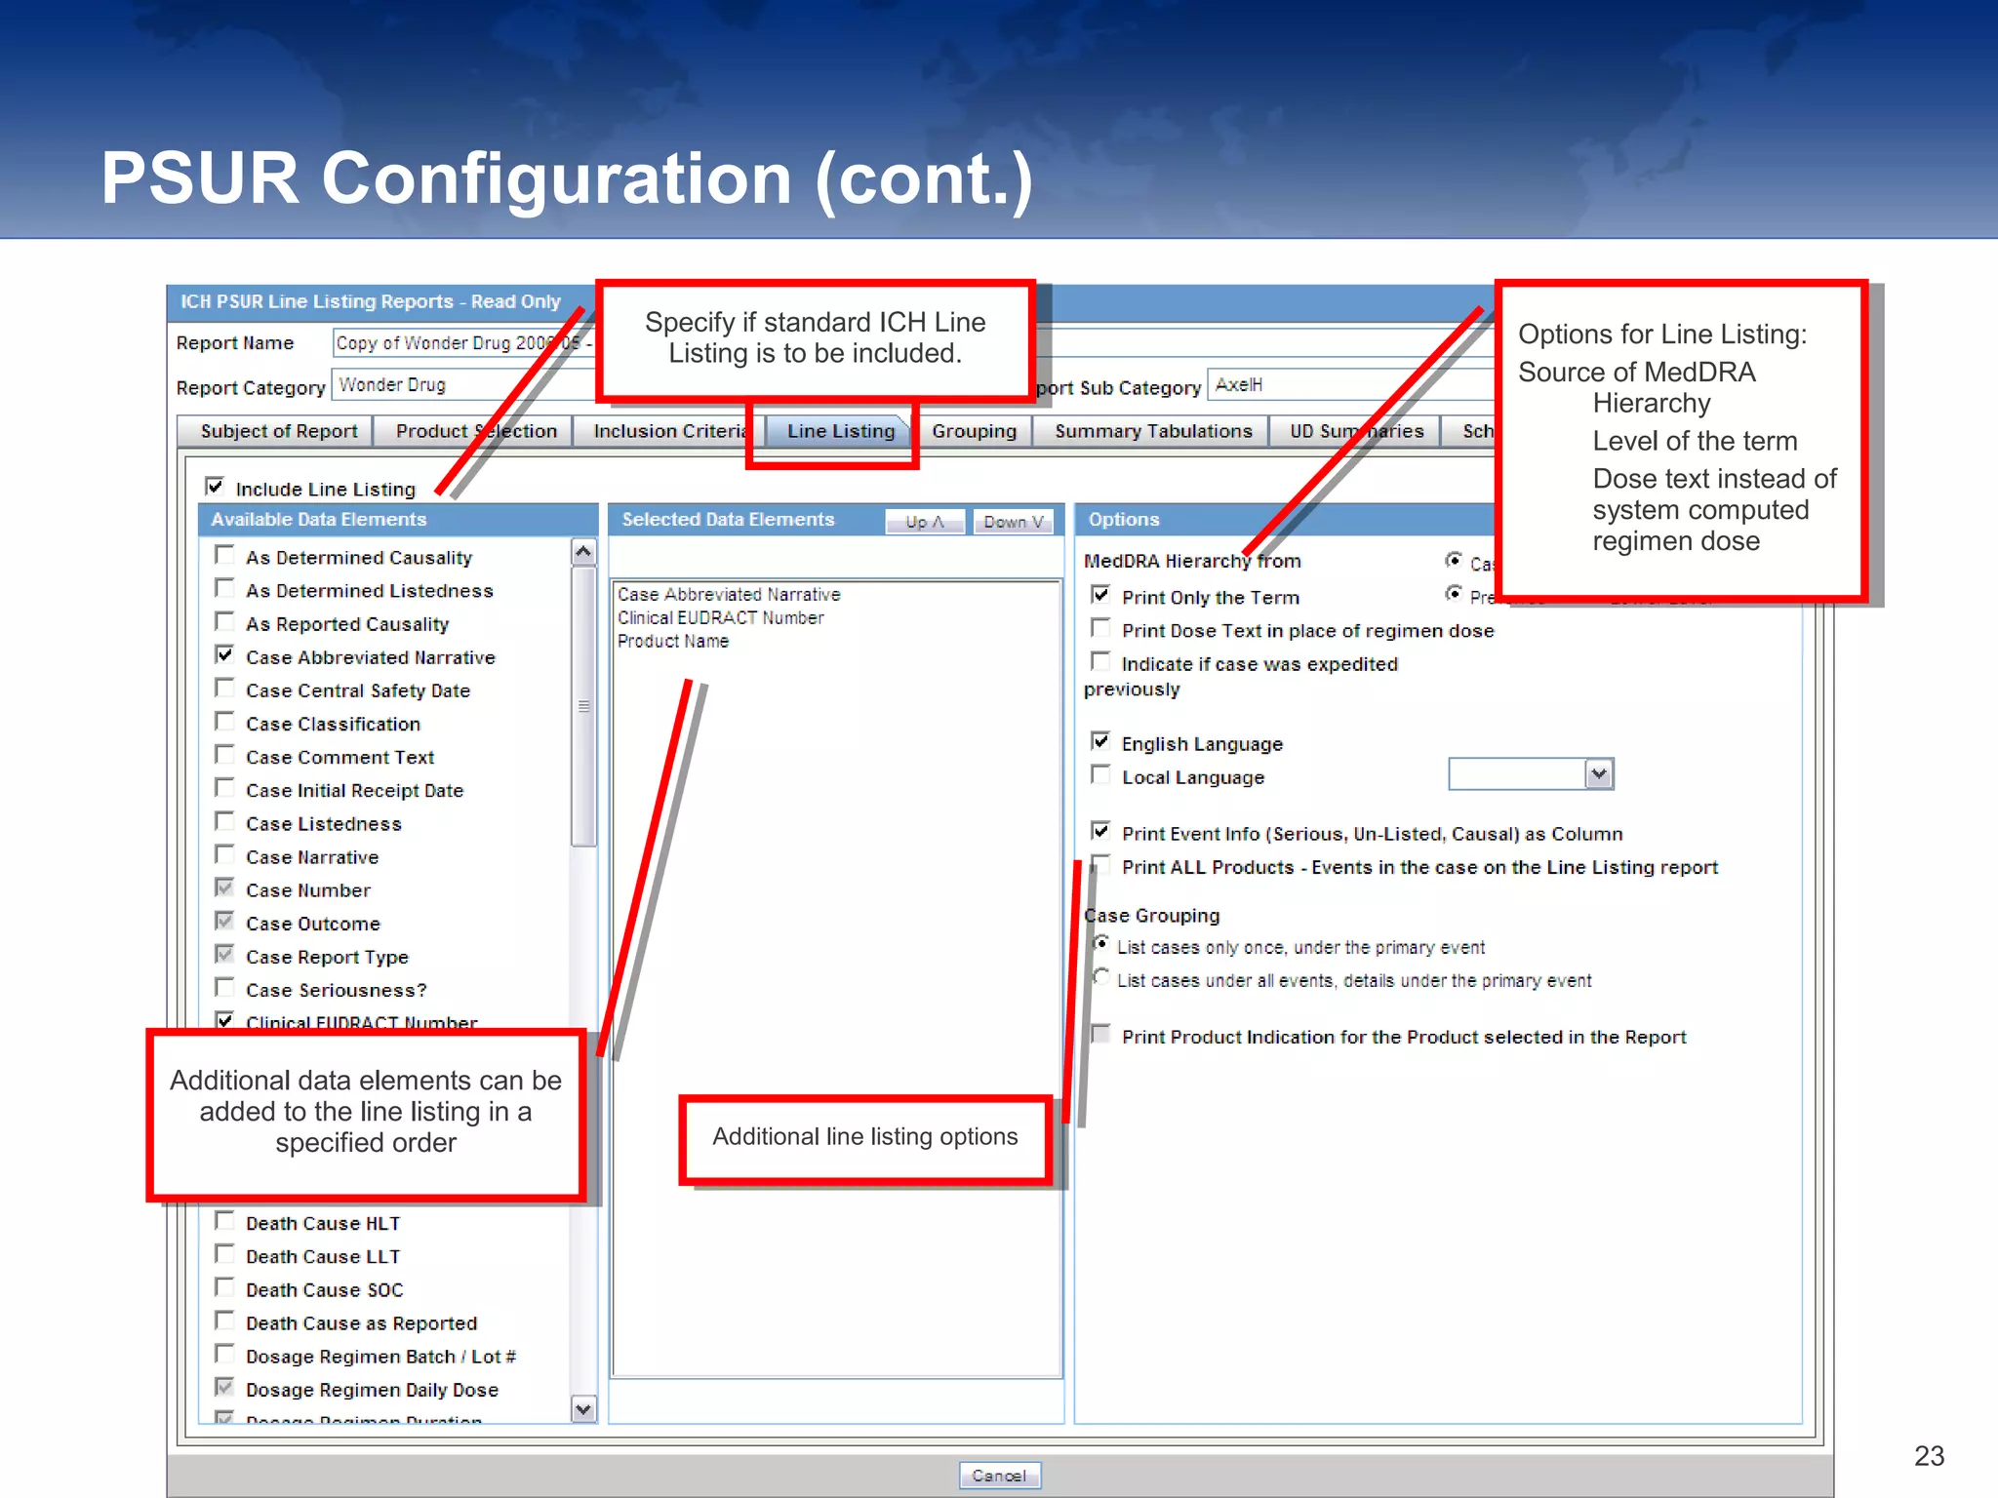Check Death Cause LLT
1998x1498 pixels.
tap(224, 1253)
